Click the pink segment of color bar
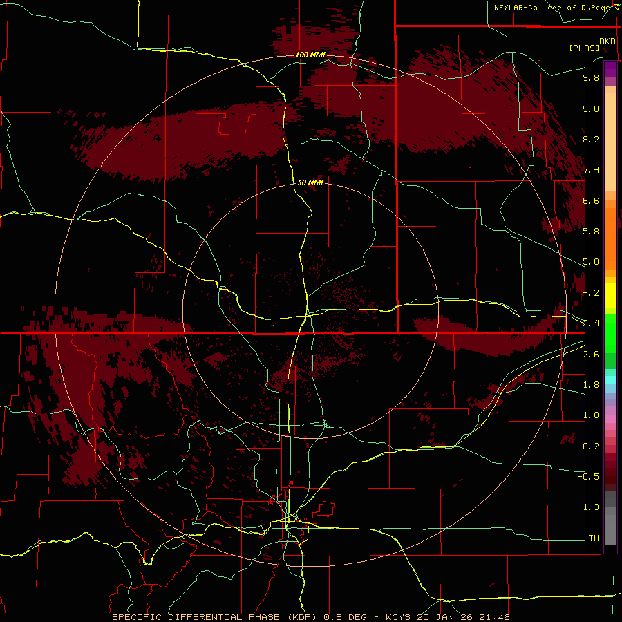 (610, 419)
